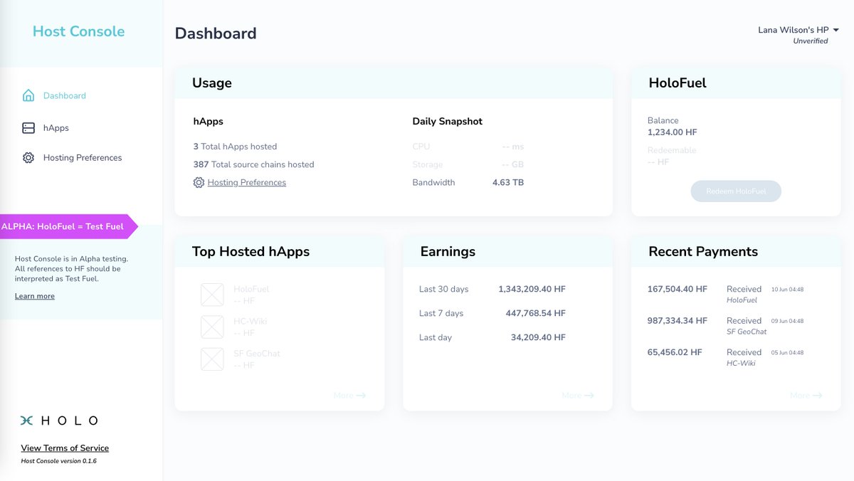Click the 1,234.00 HF balance value
This screenshot has width=854, height=481.
click(x=673, y=132)
